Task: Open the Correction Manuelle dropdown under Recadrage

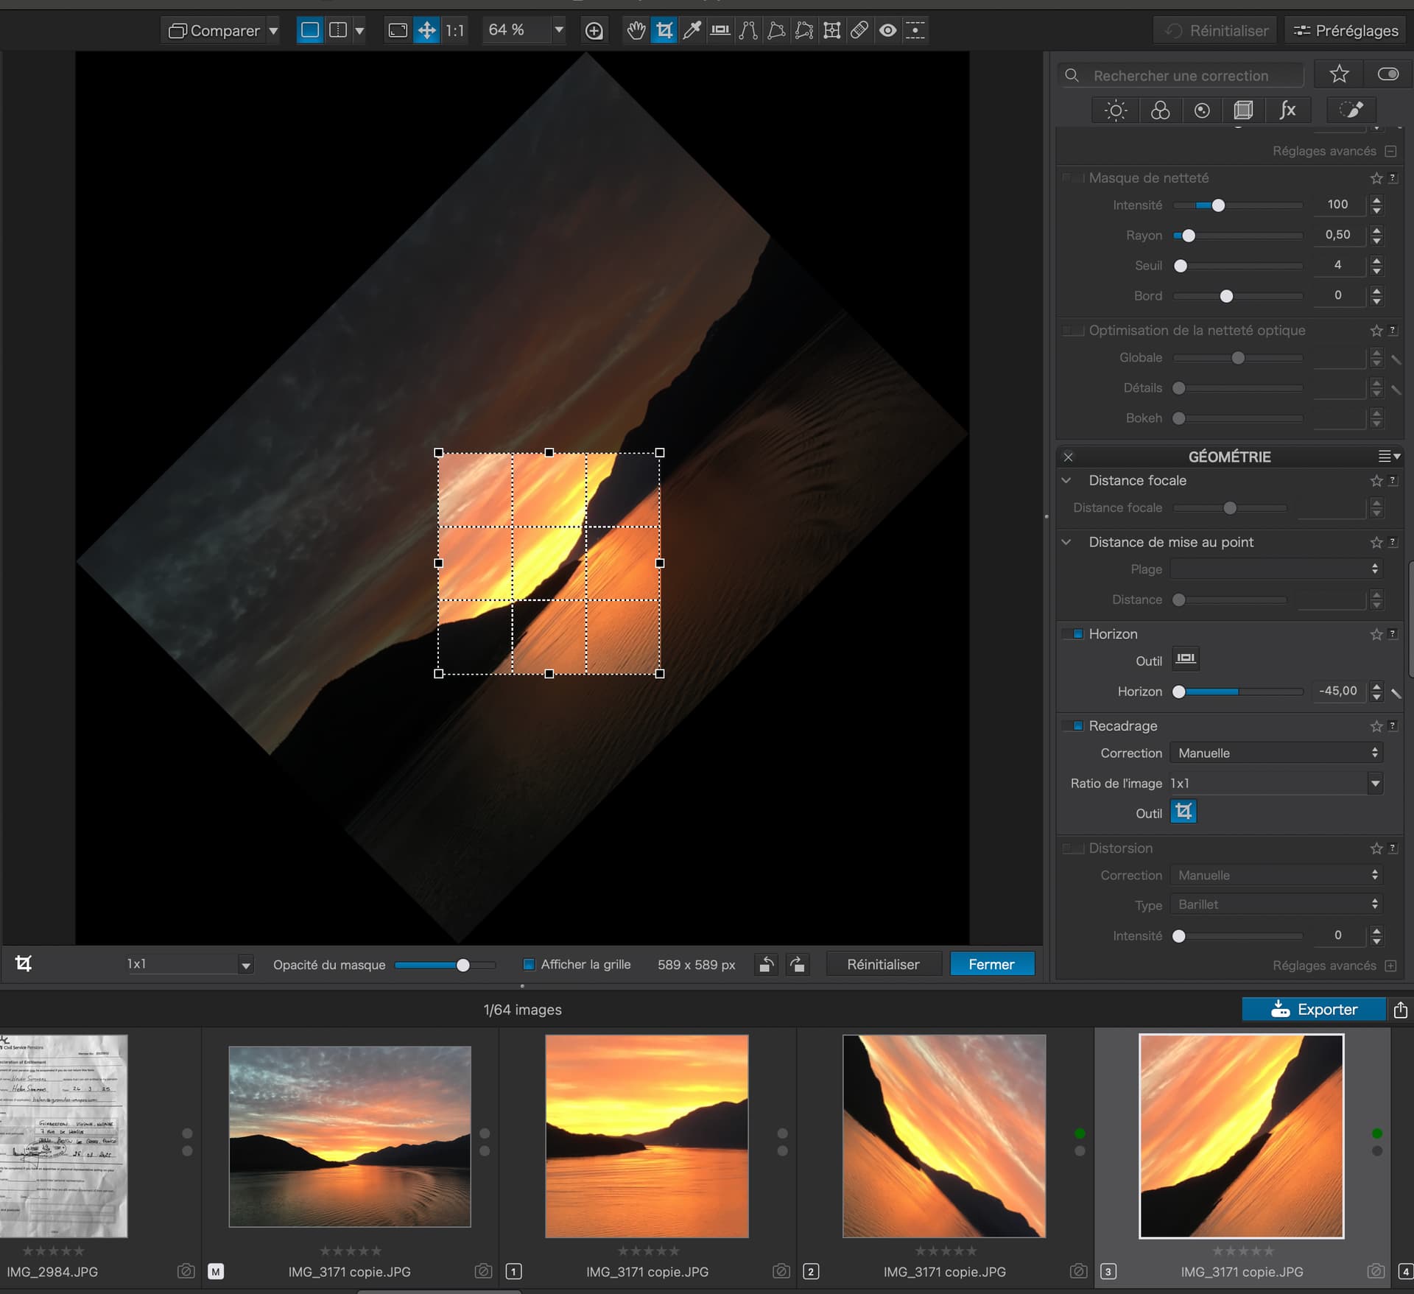Action: 1276,753
